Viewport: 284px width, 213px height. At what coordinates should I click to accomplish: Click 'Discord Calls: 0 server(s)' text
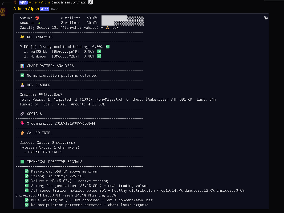point(47,142)
